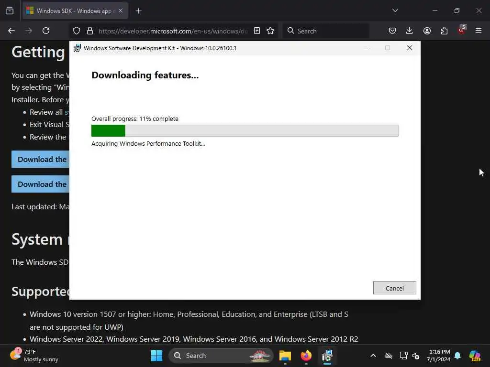Image resolution: width=490 pixels, height=367 pixels.
Task: Cancel the SDK feature download
Action: pyautogui.click(x=394, y=288)
